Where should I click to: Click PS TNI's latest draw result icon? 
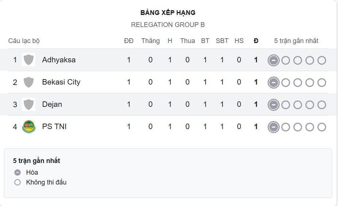[273, 127]
